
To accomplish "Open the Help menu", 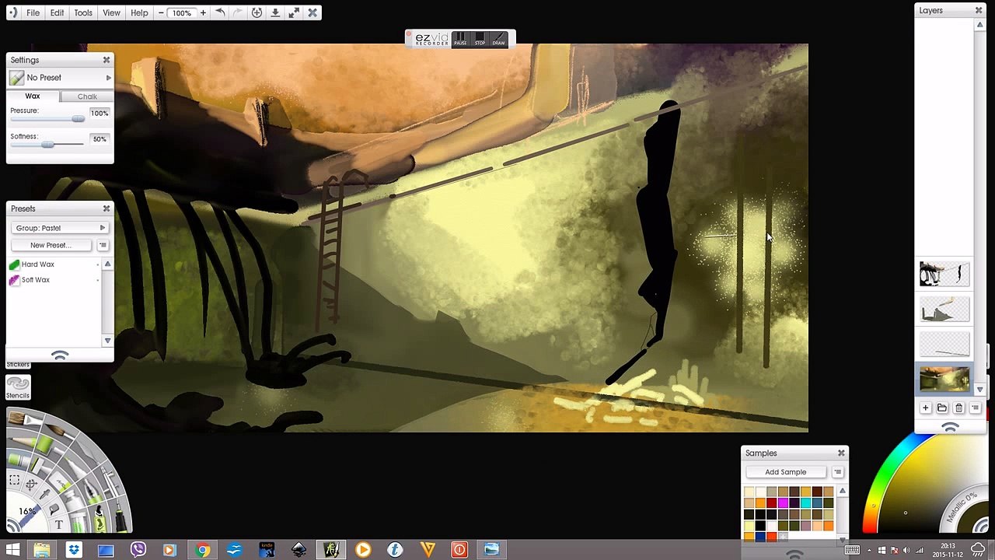I will tap(139, 12).
